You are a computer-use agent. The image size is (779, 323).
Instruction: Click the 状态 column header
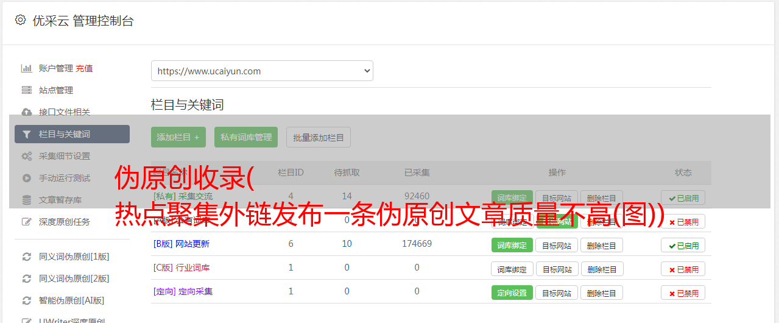683,172
